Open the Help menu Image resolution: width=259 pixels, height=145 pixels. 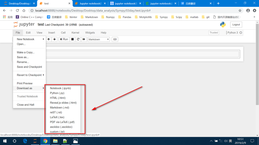103,33
